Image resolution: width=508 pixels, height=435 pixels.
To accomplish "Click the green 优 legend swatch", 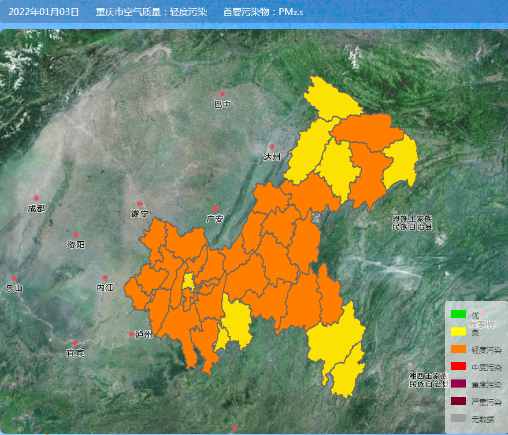I will [x=458, y=315].
